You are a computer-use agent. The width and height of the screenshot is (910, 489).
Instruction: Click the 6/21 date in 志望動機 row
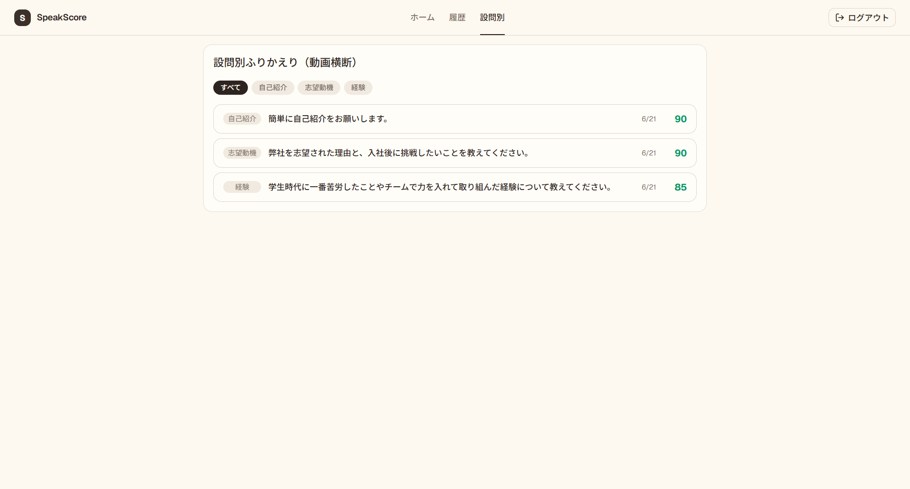(649, 153)
